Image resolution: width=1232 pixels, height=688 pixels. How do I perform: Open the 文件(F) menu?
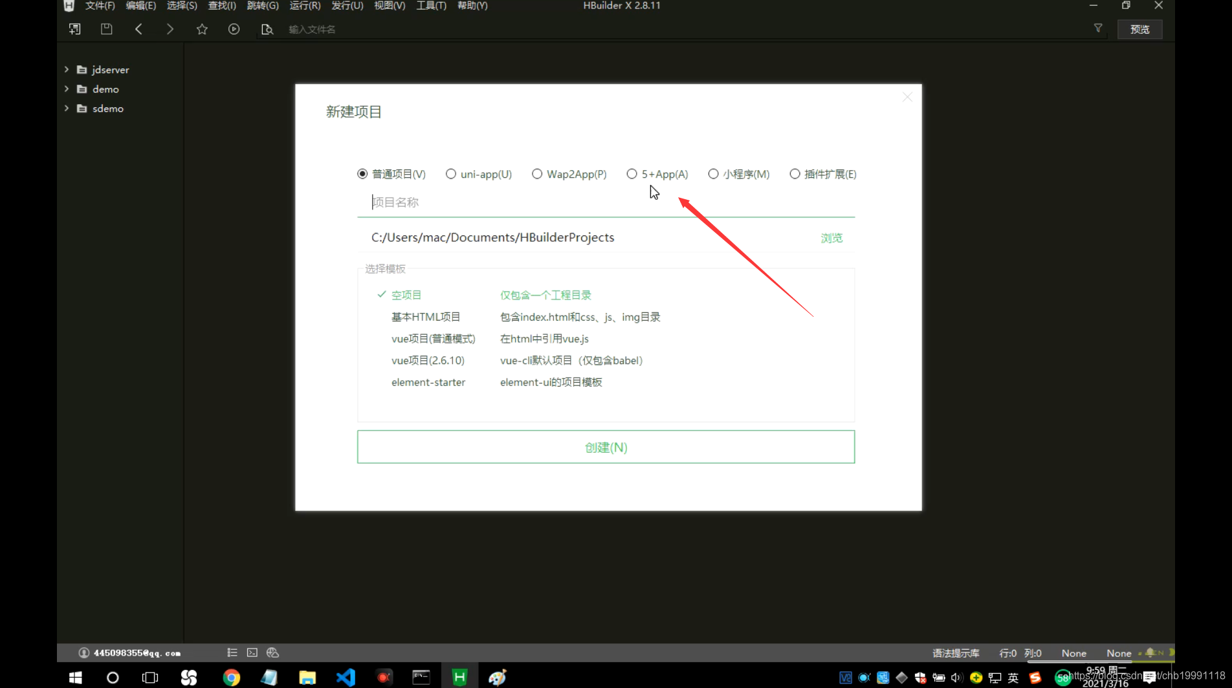100,5
